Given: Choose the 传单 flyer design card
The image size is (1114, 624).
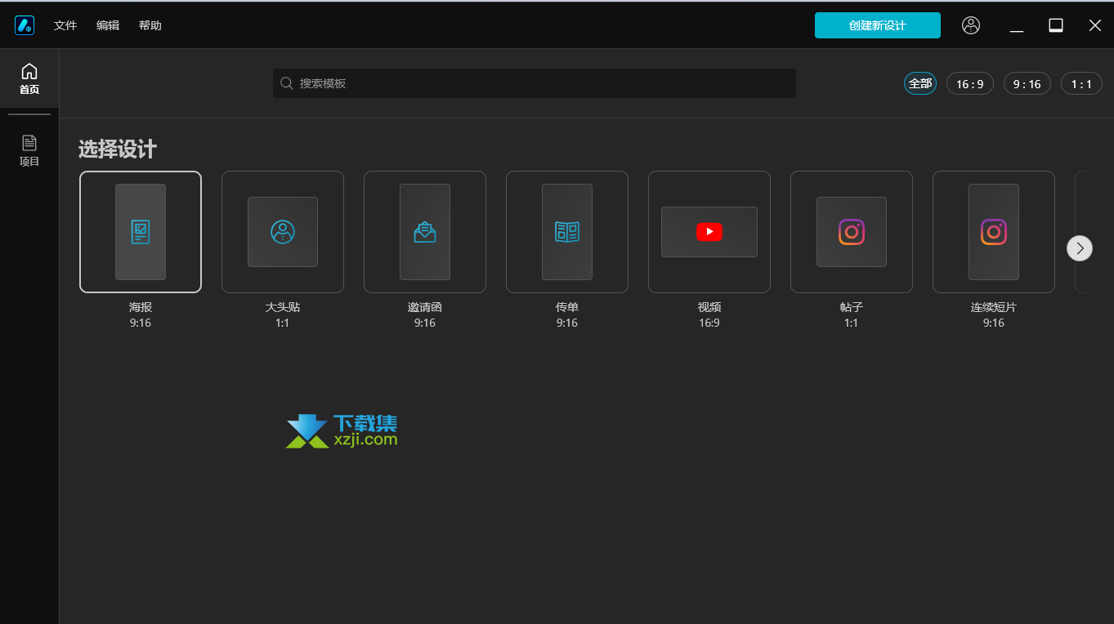Looking at the screenshot, I should (567, 232).
